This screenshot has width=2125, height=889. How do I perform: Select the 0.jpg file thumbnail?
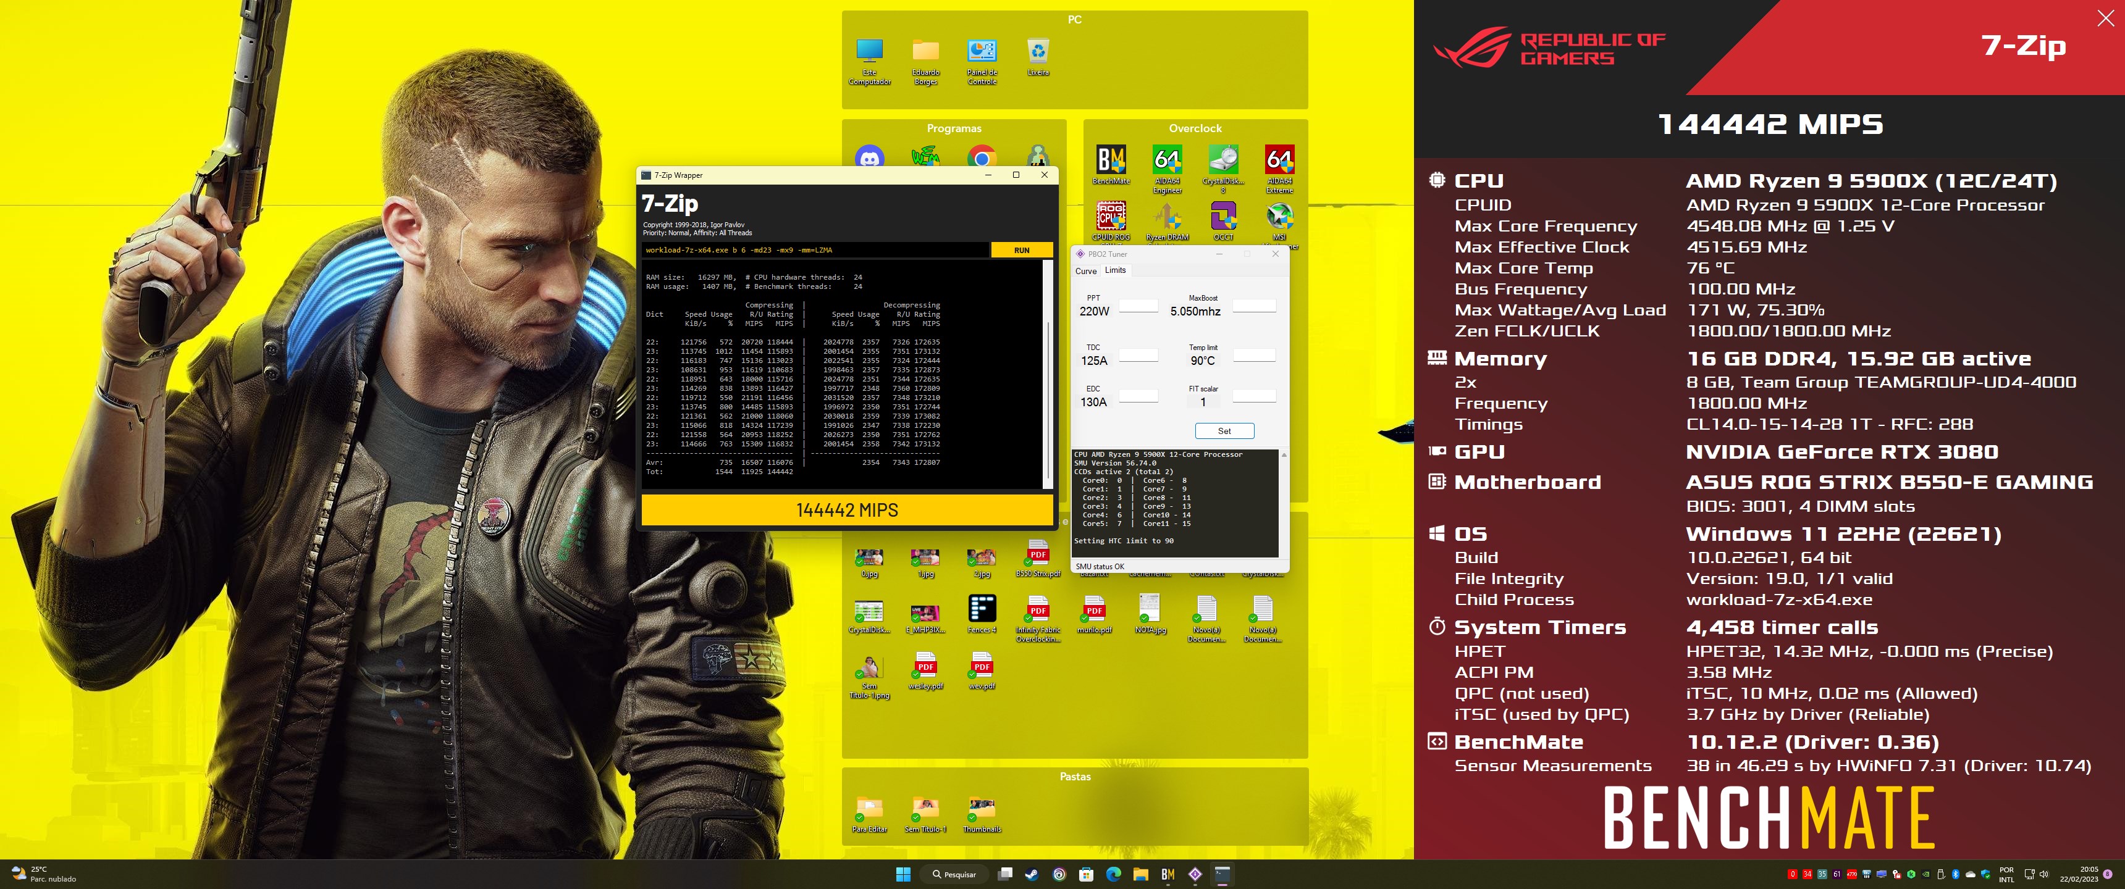tap(870, 562)
